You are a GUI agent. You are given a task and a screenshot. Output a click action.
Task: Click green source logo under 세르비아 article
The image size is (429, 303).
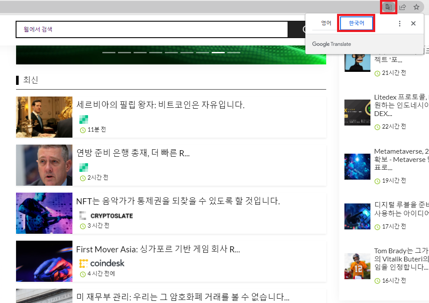pos(84,119)
